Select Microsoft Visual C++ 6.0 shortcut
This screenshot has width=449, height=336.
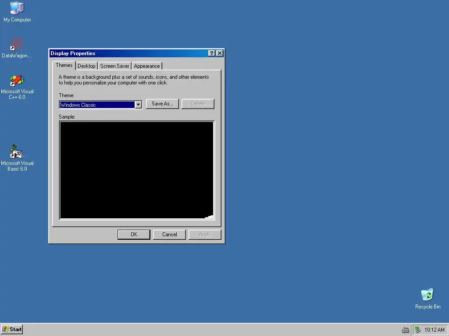(17, 87)
